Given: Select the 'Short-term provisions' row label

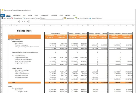Looking at the screenshot, I should (x=21, y=76).
